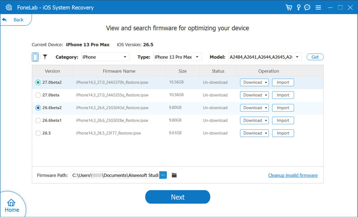Image resolution: width=358 pixels, height=217 pixels.
Task: Expand Download arrow for 26.6beta1 row
Action: [266, 120]
